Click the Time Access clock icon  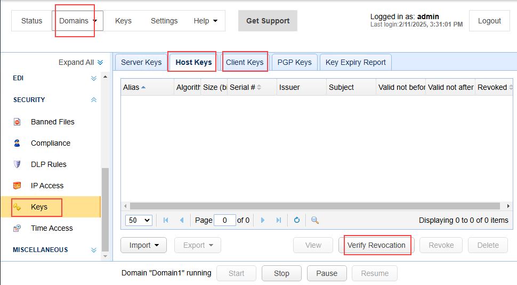pyautogui.click(x=17, y=228)
